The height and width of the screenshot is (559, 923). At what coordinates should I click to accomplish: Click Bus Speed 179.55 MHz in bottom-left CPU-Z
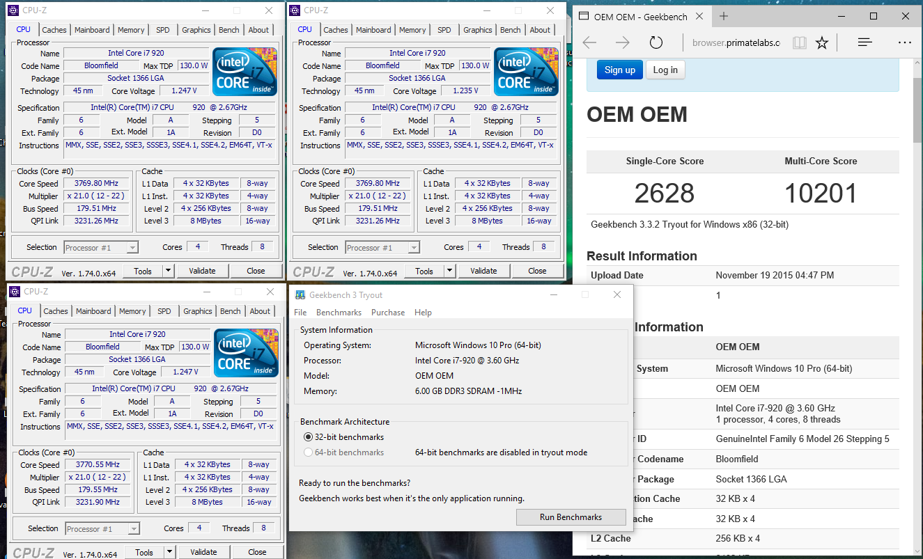coord(98,490)
